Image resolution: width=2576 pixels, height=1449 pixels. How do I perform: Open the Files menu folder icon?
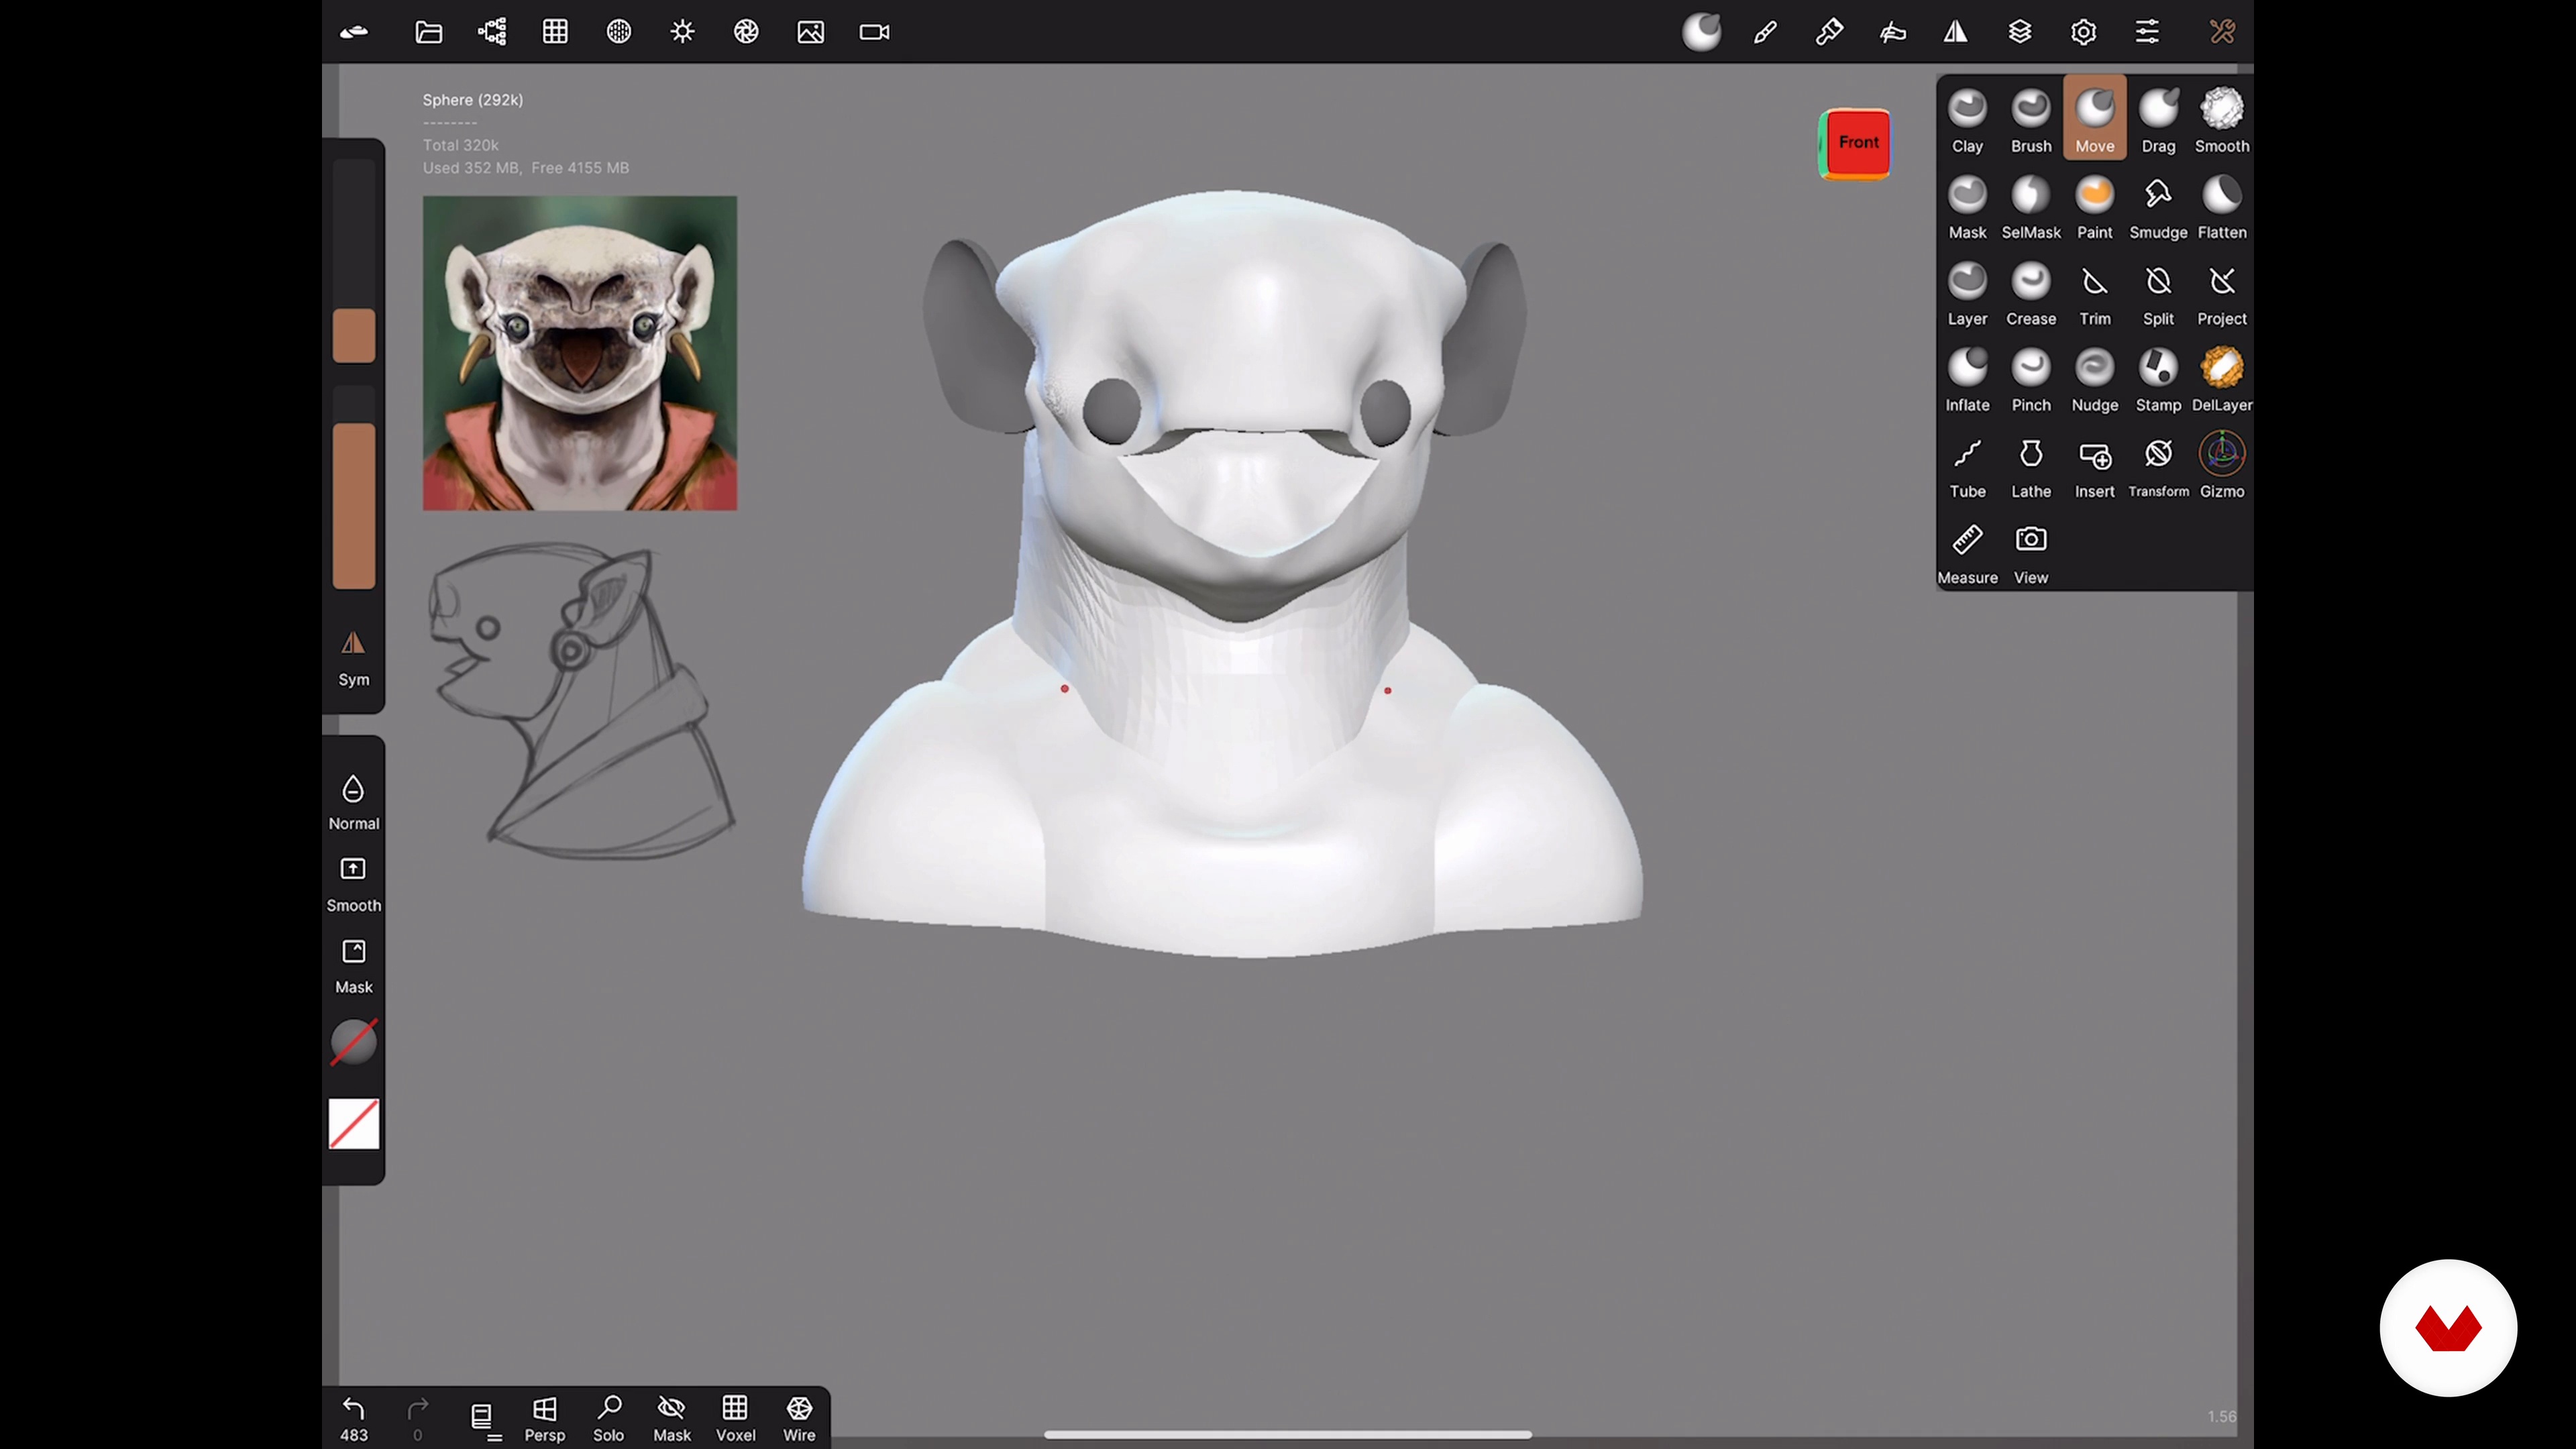428,32
